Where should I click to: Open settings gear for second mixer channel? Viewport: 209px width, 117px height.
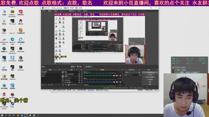120,82
